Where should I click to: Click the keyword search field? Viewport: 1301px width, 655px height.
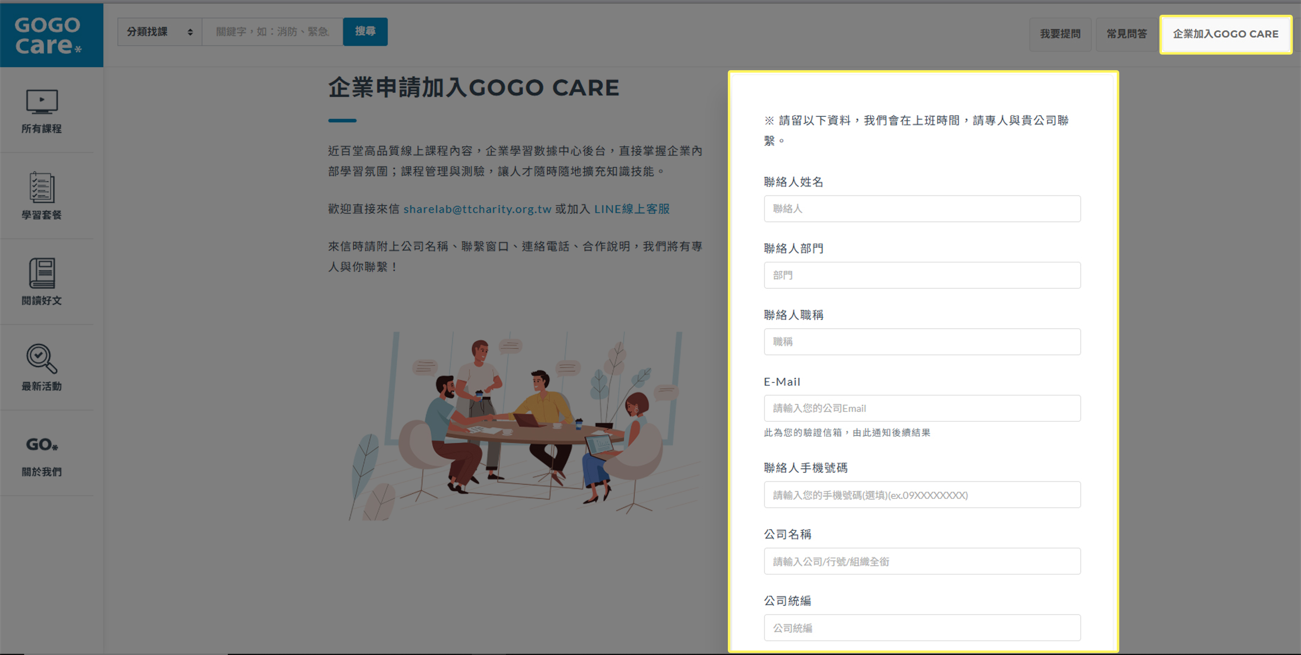pos(273,32)
